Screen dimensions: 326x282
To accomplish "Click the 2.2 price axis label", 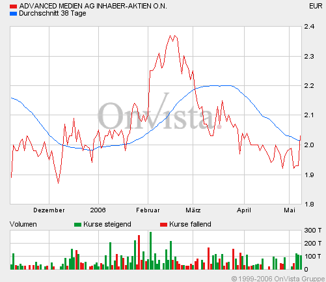I will click(x=309, y=86).
